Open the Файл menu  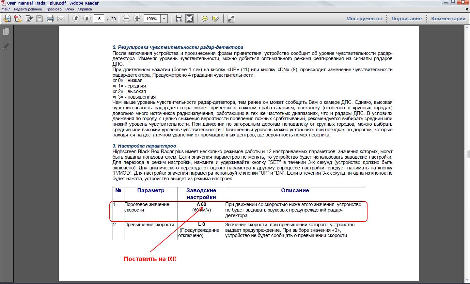point(6,9)
